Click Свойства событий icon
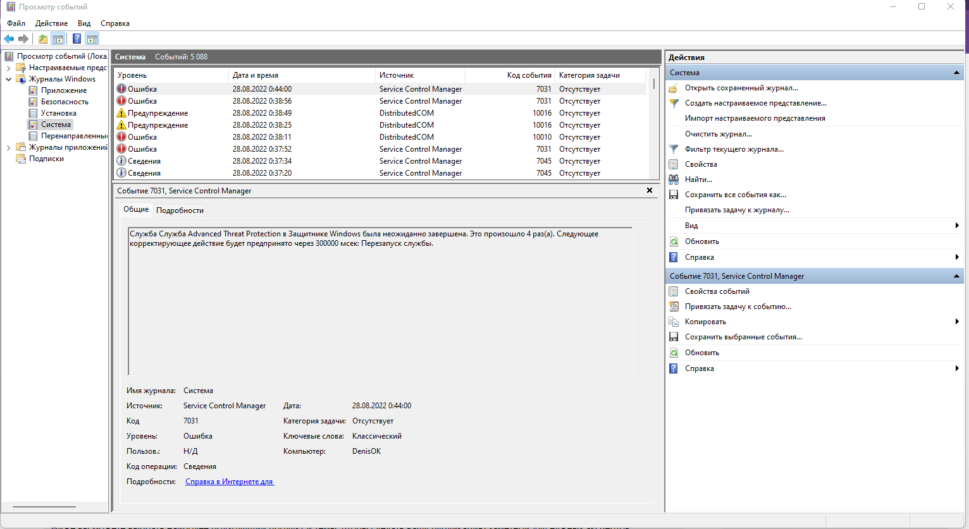969x529 pixels. pyautogui.click(x=674, y=291)
